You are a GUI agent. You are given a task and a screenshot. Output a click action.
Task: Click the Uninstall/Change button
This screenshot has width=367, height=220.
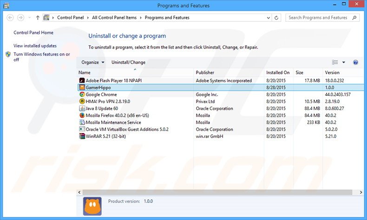coord(128,62)
